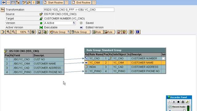Click the Transformation name input field

point(79,10)
